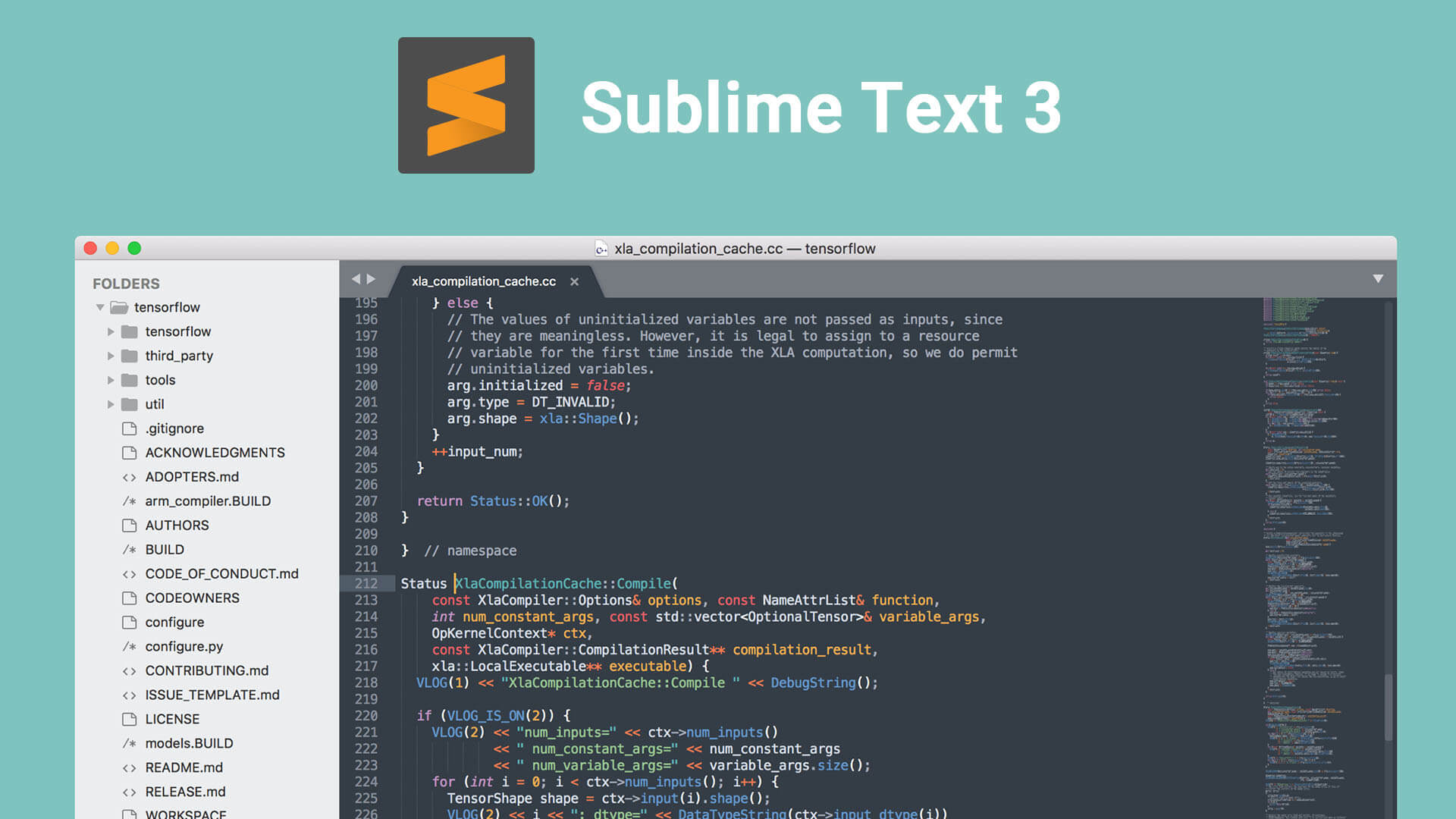Click the vertical scrollbar thumb
Screen dimensions: 1456x819
[1389, 707]
